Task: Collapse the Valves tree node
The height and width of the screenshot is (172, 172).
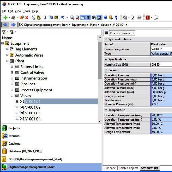Action: [12, 96]
